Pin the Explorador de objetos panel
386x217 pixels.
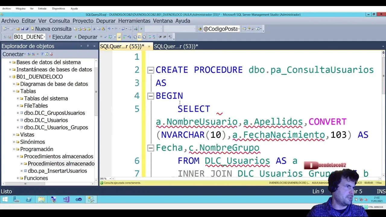pos(88,46)
